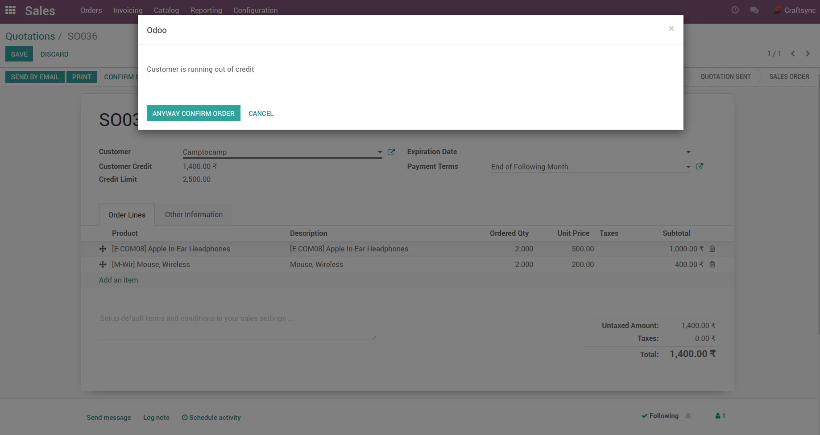
Task: Delete the Mouse, Wireless order line
Action: [x=712, y=264]
